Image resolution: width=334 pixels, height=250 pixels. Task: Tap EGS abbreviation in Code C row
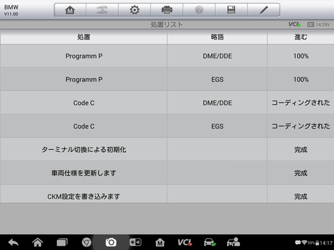[217, 126]
